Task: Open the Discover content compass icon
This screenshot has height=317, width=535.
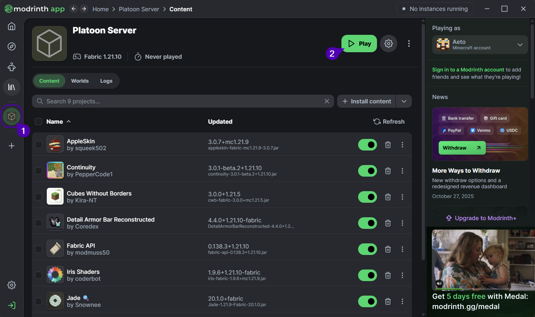Action: pos(12,46)
